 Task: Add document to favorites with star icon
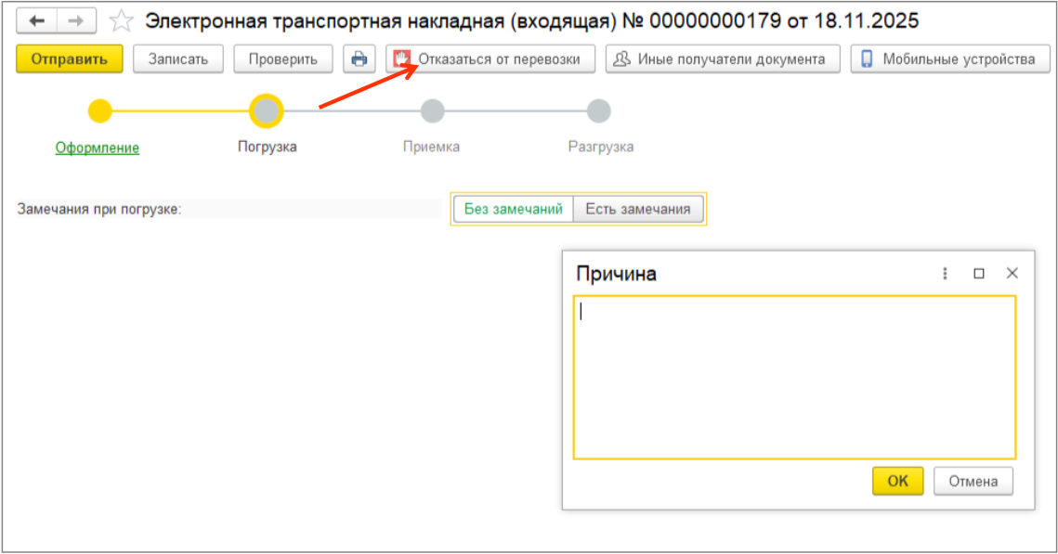pos(121,20)
